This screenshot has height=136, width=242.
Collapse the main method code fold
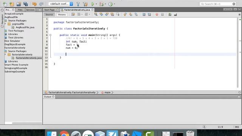pos(50,35)
